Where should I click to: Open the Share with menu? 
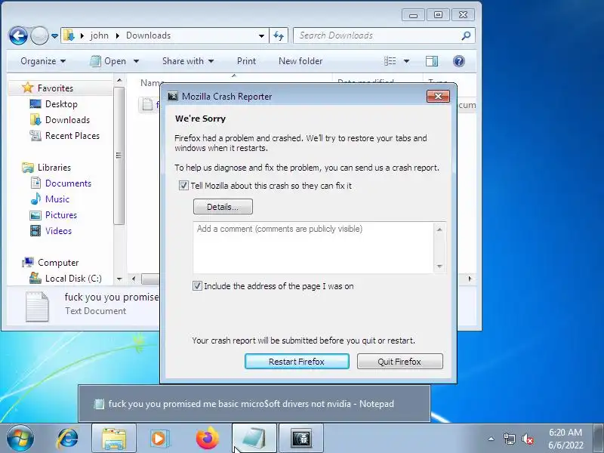tap(188, 61)
